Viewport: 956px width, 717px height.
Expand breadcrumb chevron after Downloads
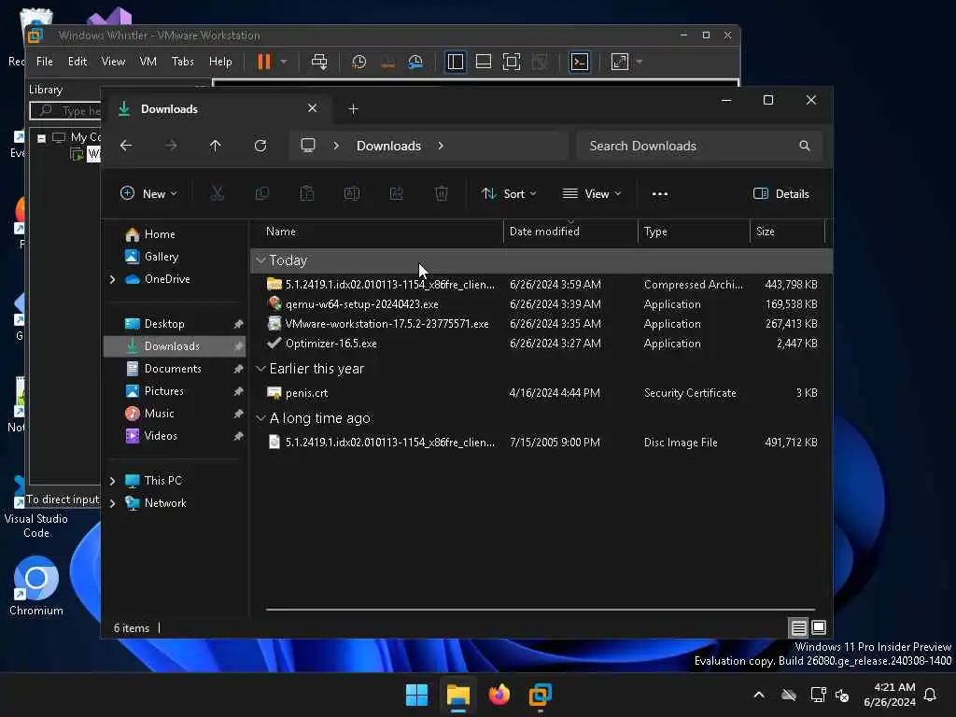pyautogui.click(x=441, y=146)
